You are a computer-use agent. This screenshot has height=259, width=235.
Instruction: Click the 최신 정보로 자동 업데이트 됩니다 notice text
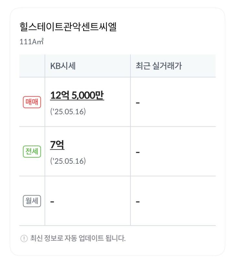click(x=78, y=238)
